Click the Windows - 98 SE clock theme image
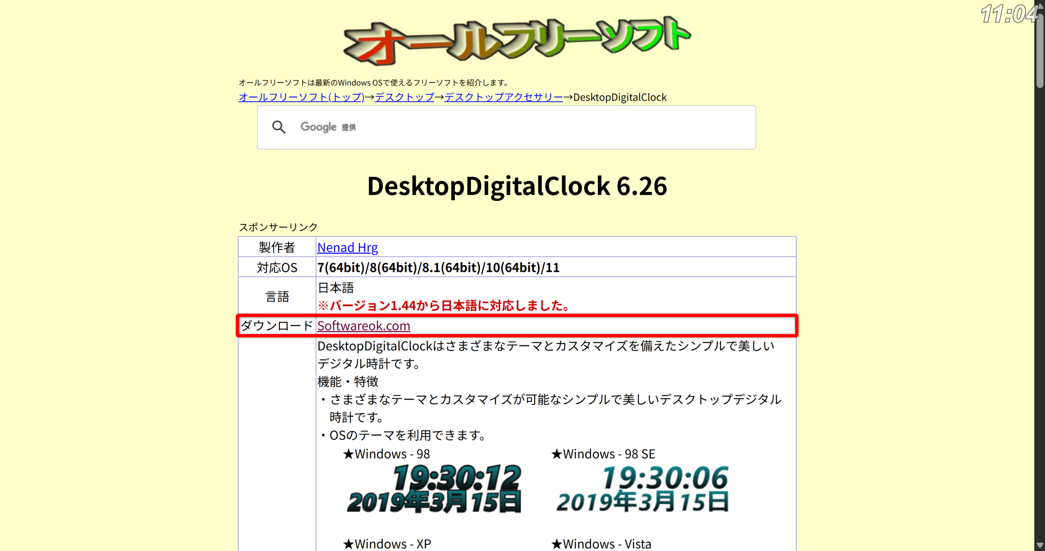 click(643, 489)
